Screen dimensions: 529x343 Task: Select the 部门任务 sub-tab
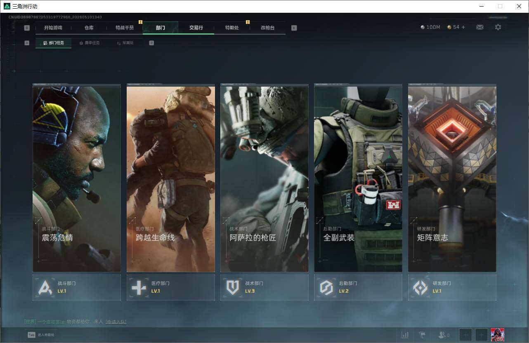pyautogui.click(x=53, y=43)
